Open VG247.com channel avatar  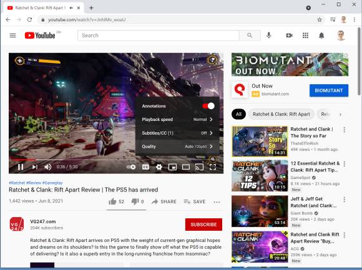pos(17,224)
